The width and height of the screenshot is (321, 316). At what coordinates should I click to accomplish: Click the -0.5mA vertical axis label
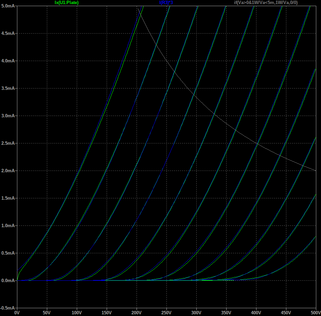(7, 308)
